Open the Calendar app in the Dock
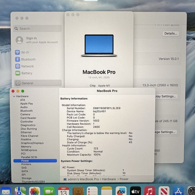The width and height of the screenshot is (195, 195). (64, 191)
